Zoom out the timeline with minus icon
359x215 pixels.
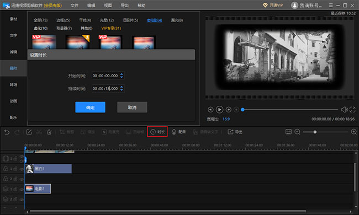(297, 132)
